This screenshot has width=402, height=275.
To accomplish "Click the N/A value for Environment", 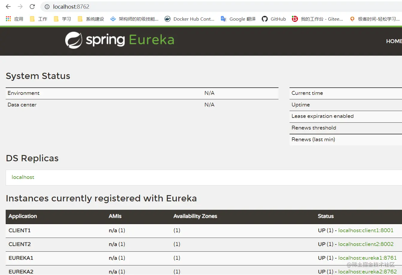I will (209, 93).
